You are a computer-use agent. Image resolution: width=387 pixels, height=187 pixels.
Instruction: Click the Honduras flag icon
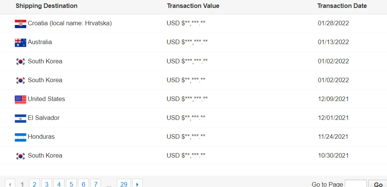[20, 137]
